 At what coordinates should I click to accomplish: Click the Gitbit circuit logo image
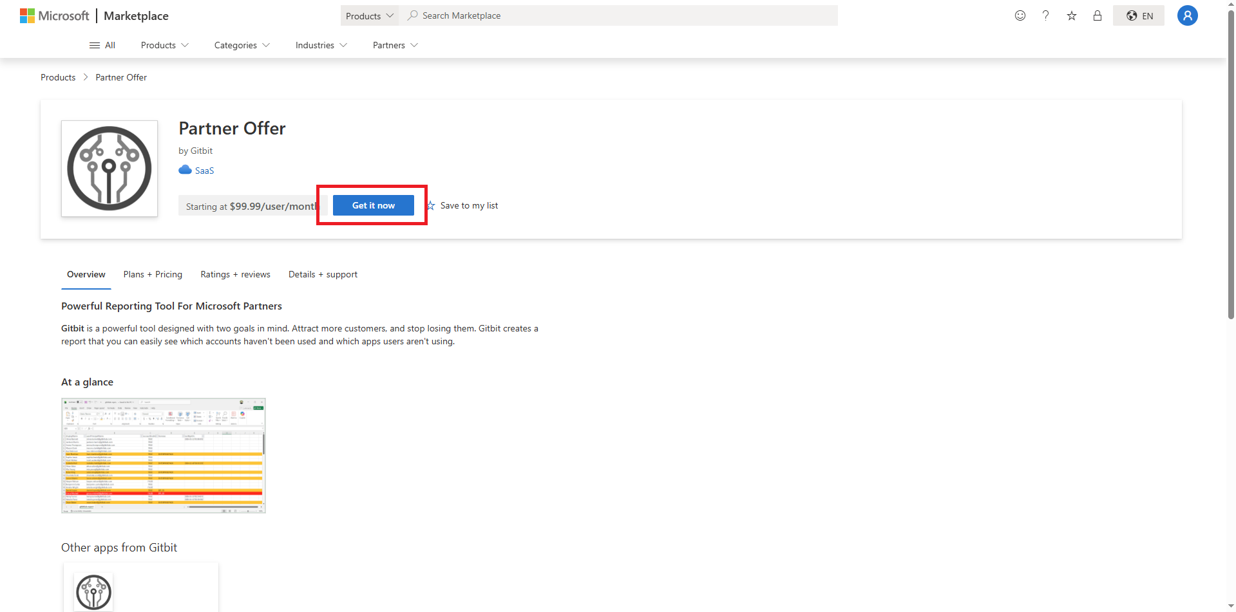[x=109, y=169]
